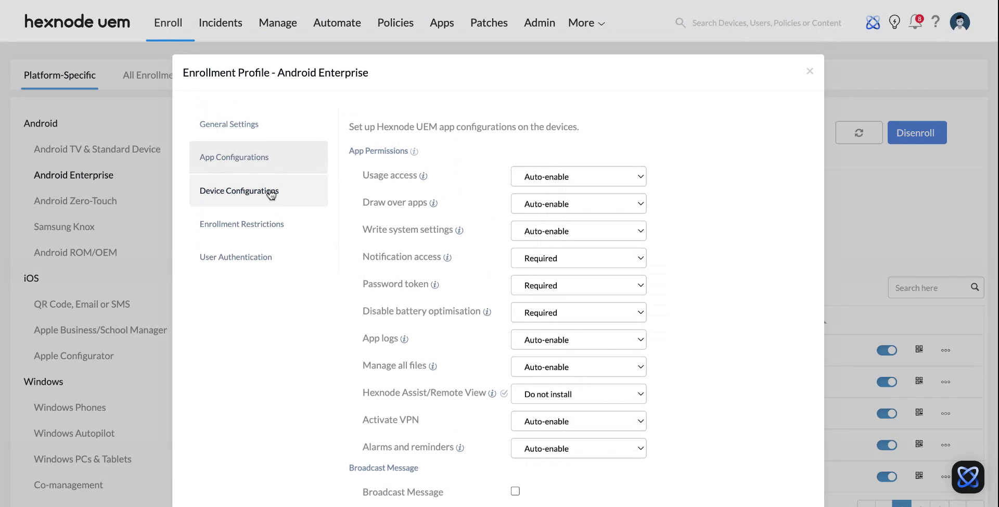
Task: Select Samsung Knox in sidebar
Action: (x=64, y=226)
